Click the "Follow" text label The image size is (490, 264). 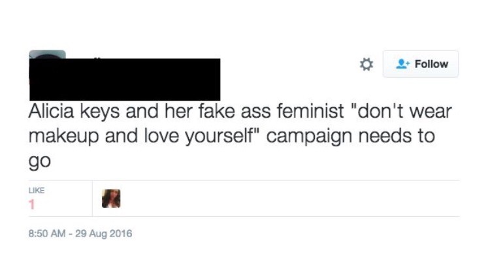click(x=431, y=64)
